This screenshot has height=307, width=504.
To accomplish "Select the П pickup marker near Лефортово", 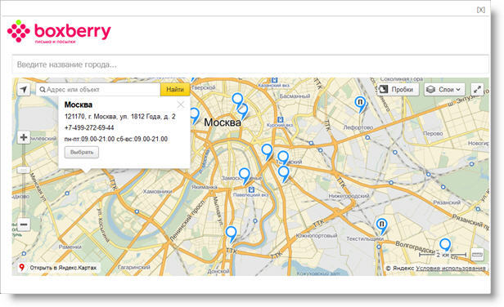I will coord(360,105).
